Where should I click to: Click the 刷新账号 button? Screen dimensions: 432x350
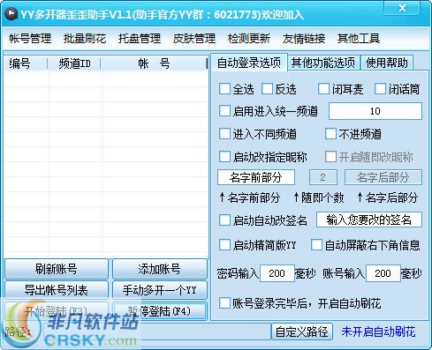57,269
